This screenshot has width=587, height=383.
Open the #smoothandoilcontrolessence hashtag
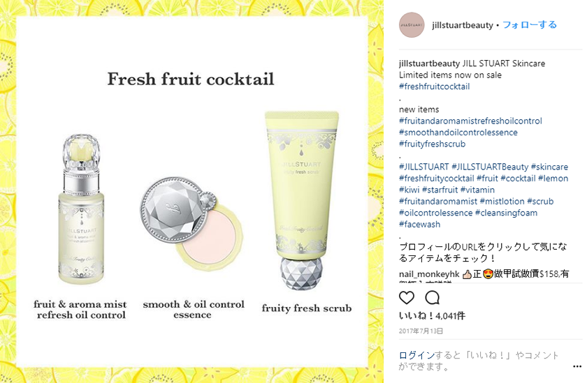[x=458, y=133]
